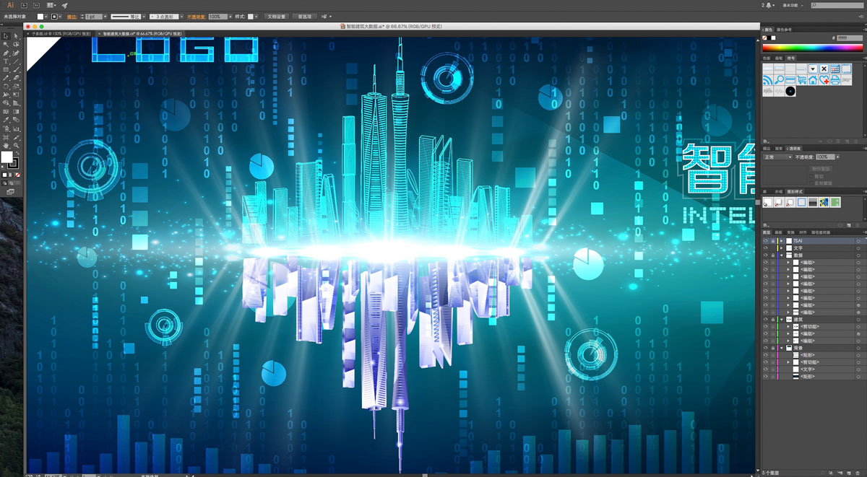This screenshot has height=477, width=867.
Task: Hide the 建筑 layer
Action: coord(765,319)
